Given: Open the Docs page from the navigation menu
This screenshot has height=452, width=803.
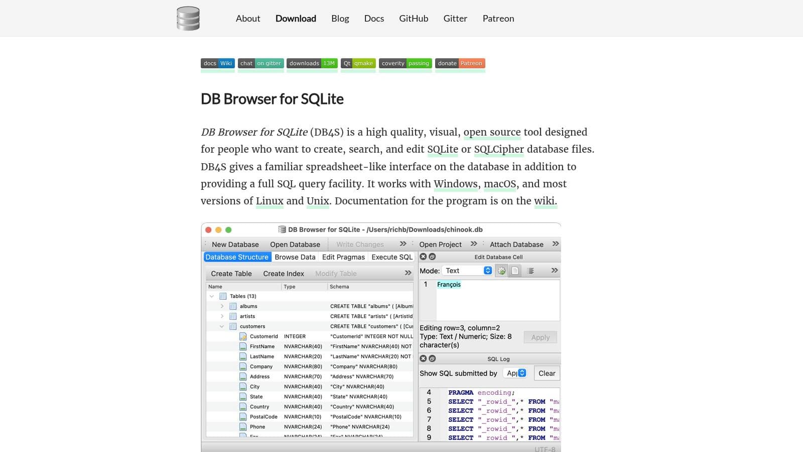Looking at the screenshot, I should click(x=374, y=18).
